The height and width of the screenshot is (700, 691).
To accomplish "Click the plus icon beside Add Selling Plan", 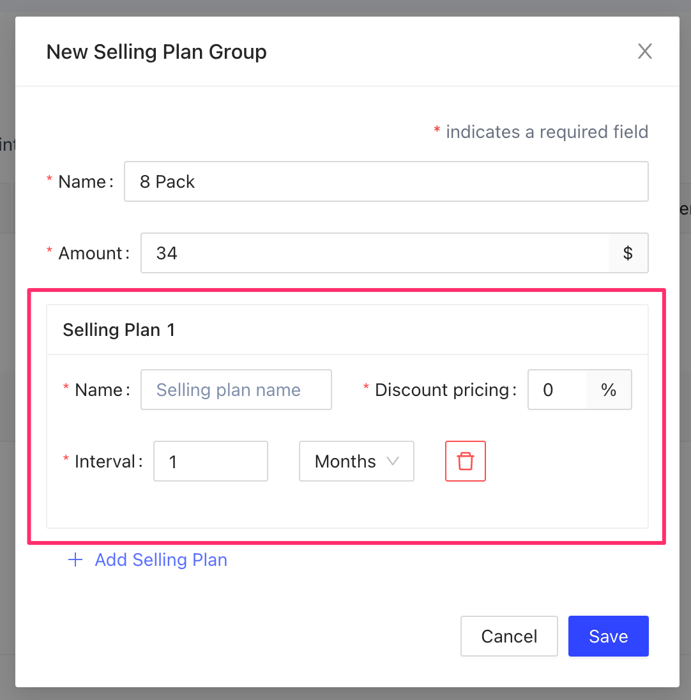I will (75, 560).
